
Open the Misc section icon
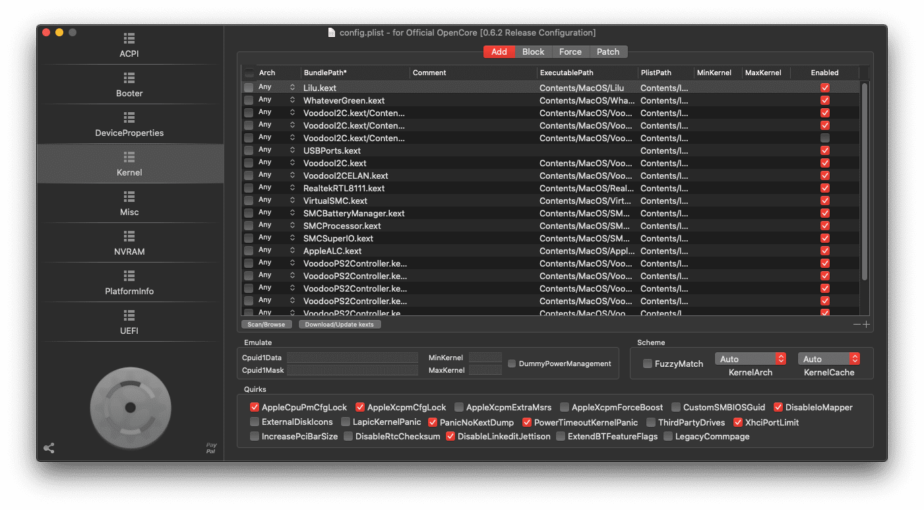(x=129, y=197)
